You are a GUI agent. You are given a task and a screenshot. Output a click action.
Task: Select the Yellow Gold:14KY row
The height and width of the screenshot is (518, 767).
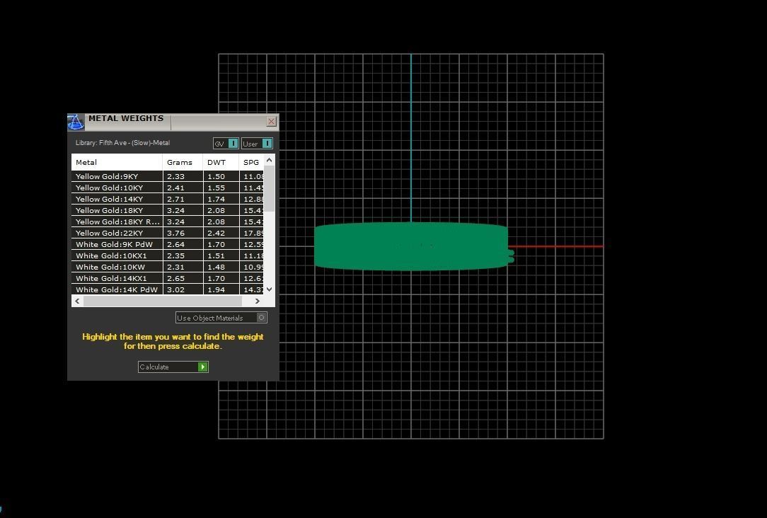tap(167, 199)
